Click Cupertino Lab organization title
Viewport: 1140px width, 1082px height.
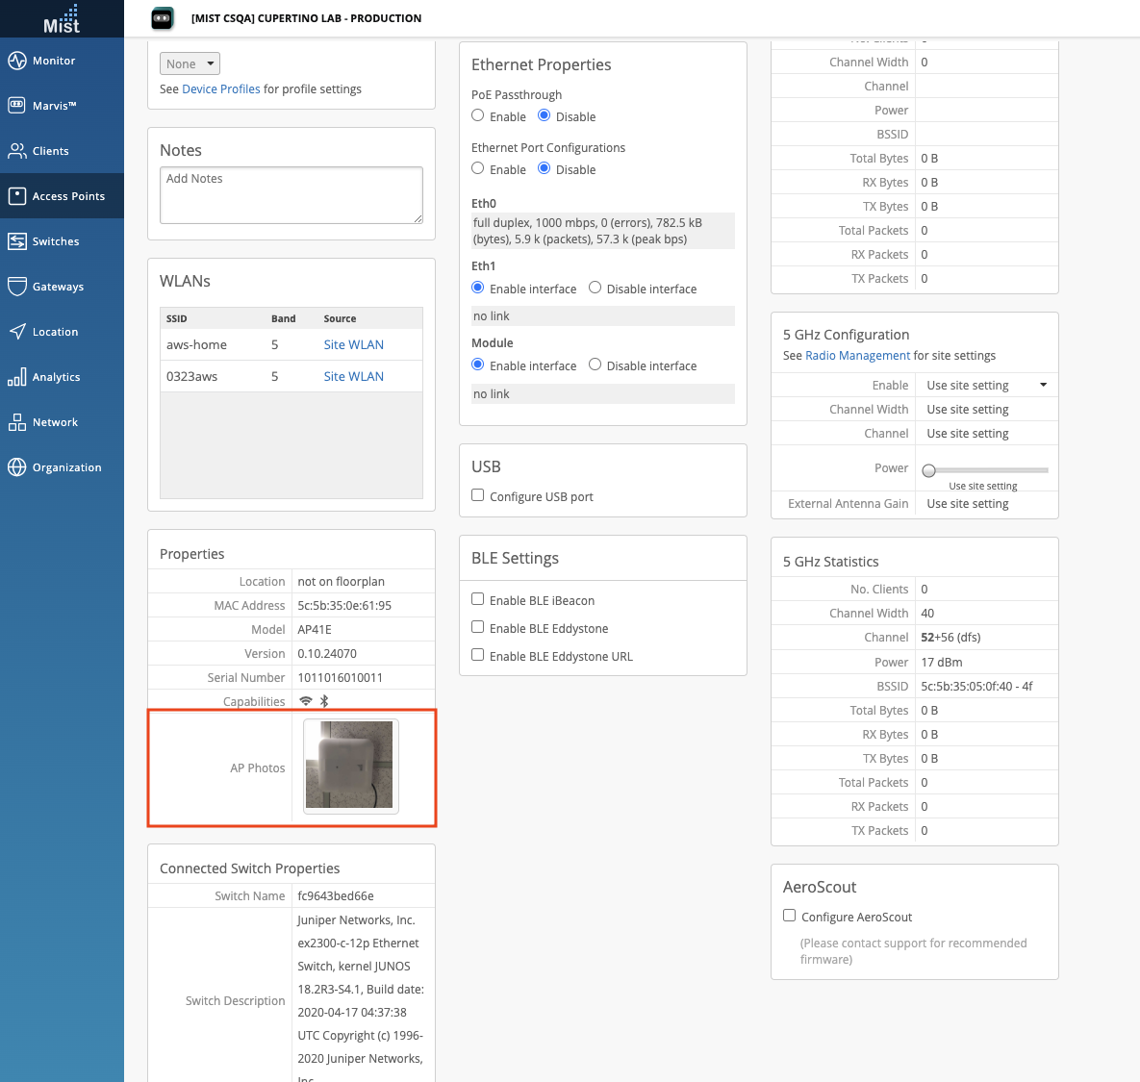point(306,18)
